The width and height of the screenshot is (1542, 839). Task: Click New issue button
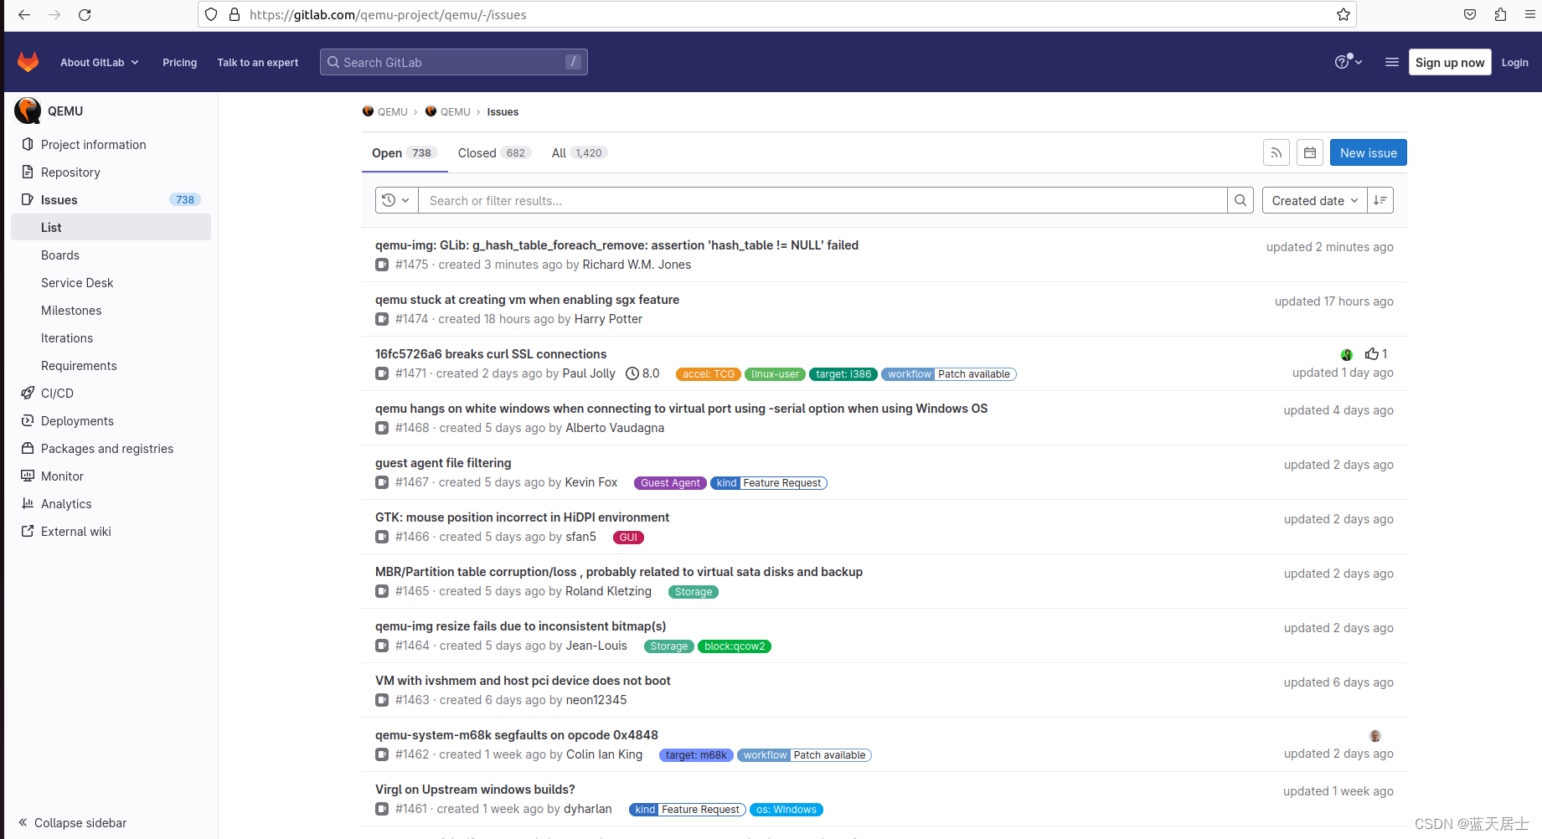tap(1368, 152)
